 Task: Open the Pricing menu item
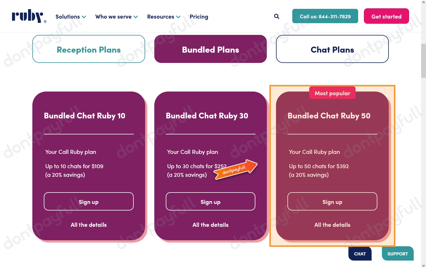[199, 17]
